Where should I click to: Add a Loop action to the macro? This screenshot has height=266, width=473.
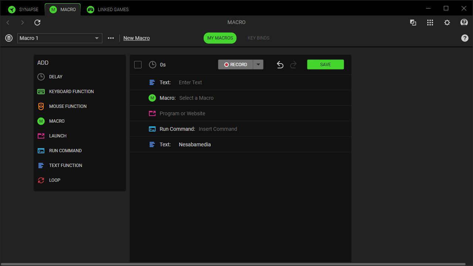54,180
